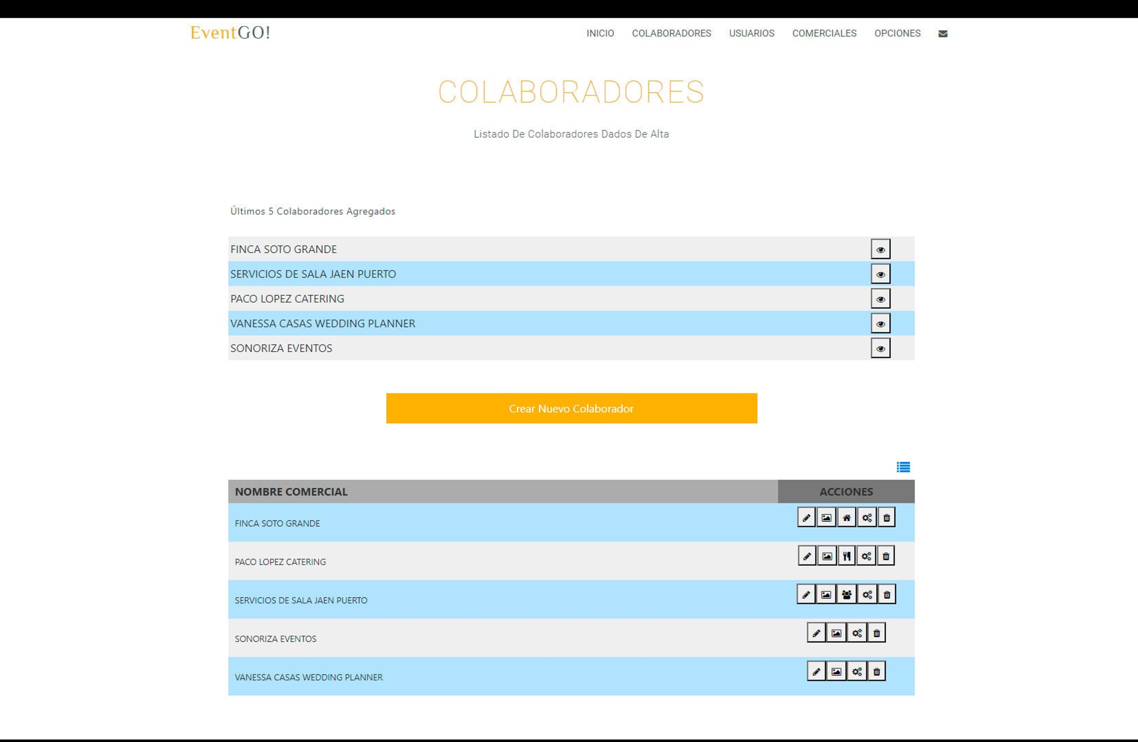This screenshot has width=1138, height=742.
Task: Edit VANESSA CASAS WEDDING PLANNER row
Action: coord(816,671)
